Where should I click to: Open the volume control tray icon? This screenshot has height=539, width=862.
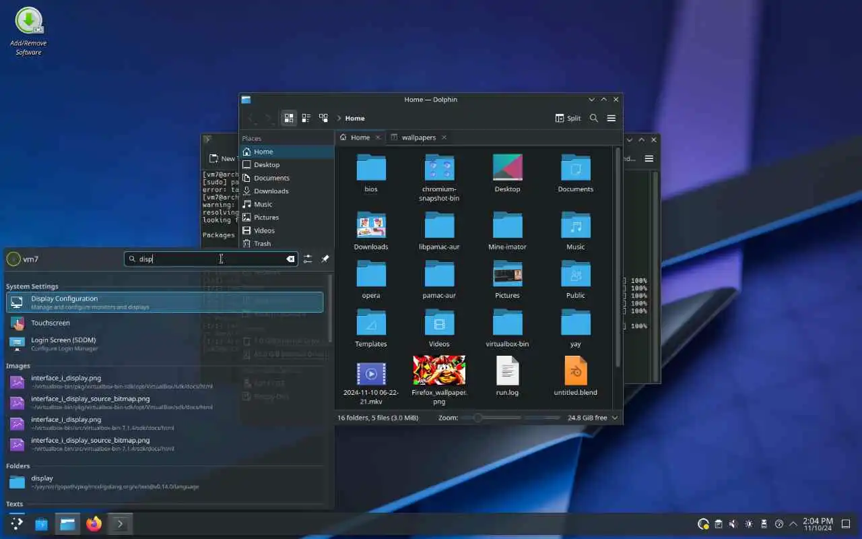(x=733, y=524)
